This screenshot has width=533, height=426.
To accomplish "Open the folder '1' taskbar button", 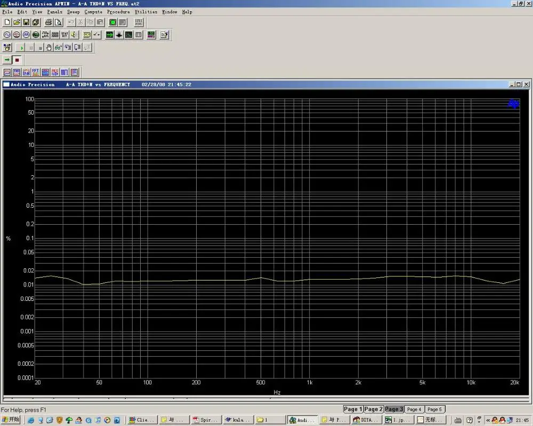I will (270, 420).
